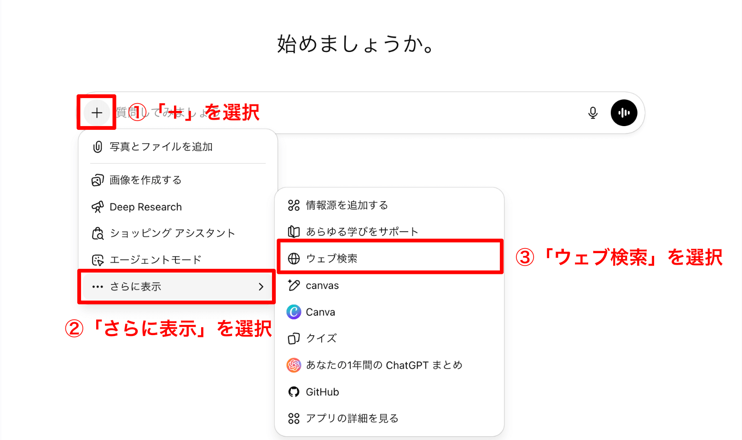Choose 情報源を追加する option
This screenshot has height=440, width=742.
point(347,205)
